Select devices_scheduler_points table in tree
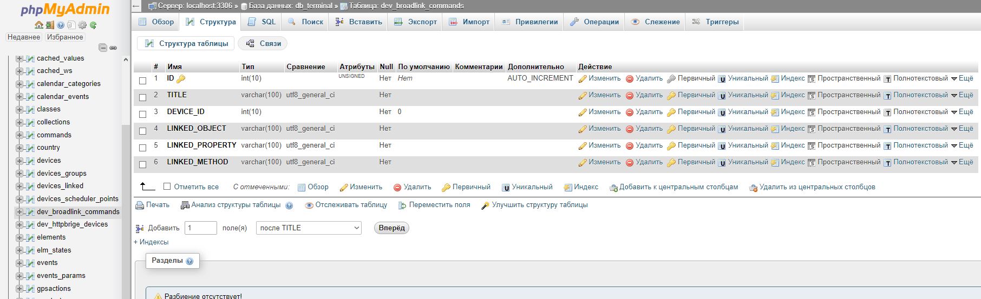 tap(77, 199)
